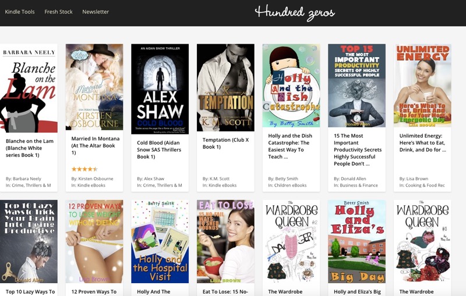466x296 pixels.
Task: Open the Kindle Tools menu
Action: coord(20,12)
